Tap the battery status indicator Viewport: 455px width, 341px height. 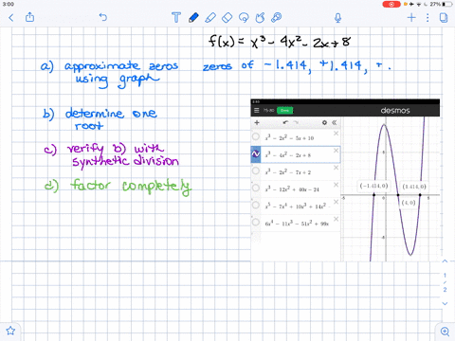[x=441, y=4]
